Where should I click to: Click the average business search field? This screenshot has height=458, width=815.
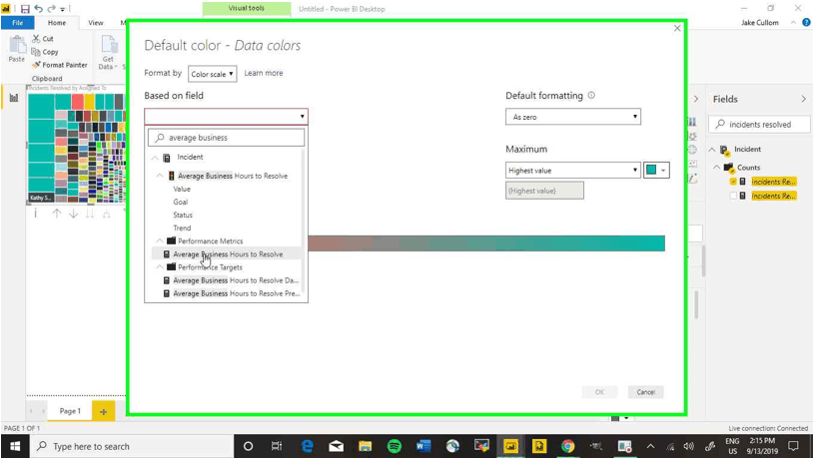pyautogui.click(x=226, y=138)
